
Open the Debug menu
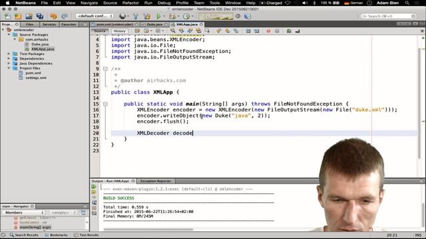click(x=164, y=3)
